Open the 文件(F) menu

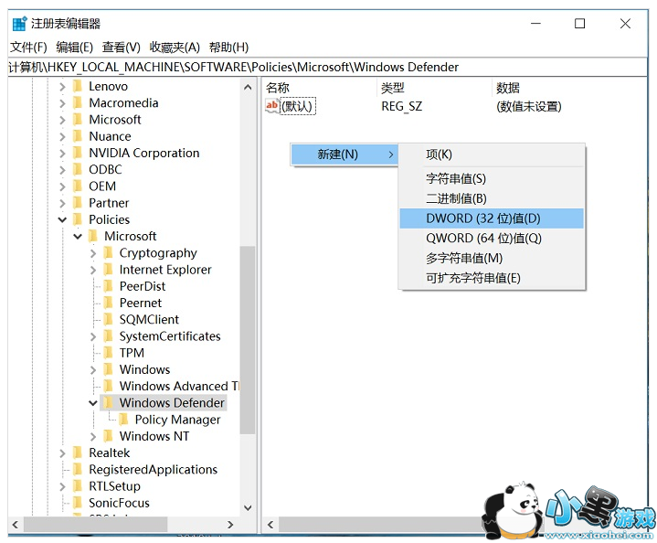coord(28,47)
